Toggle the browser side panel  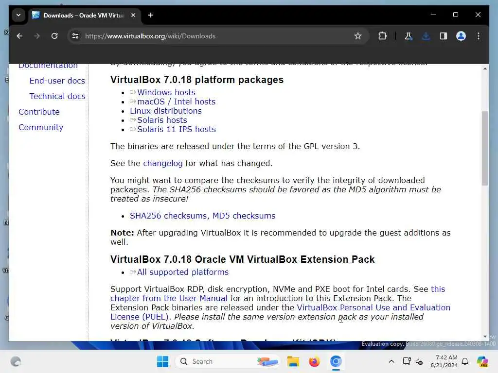444,36
